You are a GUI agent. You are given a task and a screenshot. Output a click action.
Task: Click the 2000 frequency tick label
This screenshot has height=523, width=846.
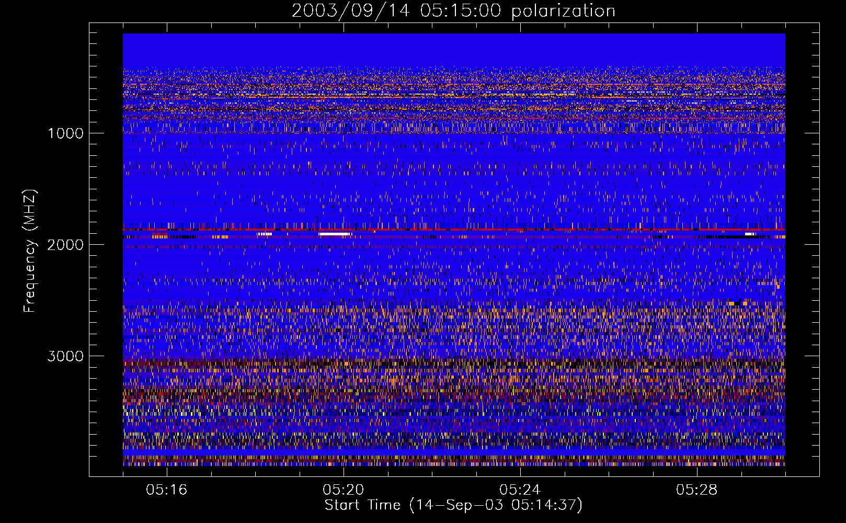pyautogui.click(x=65, y=245)
